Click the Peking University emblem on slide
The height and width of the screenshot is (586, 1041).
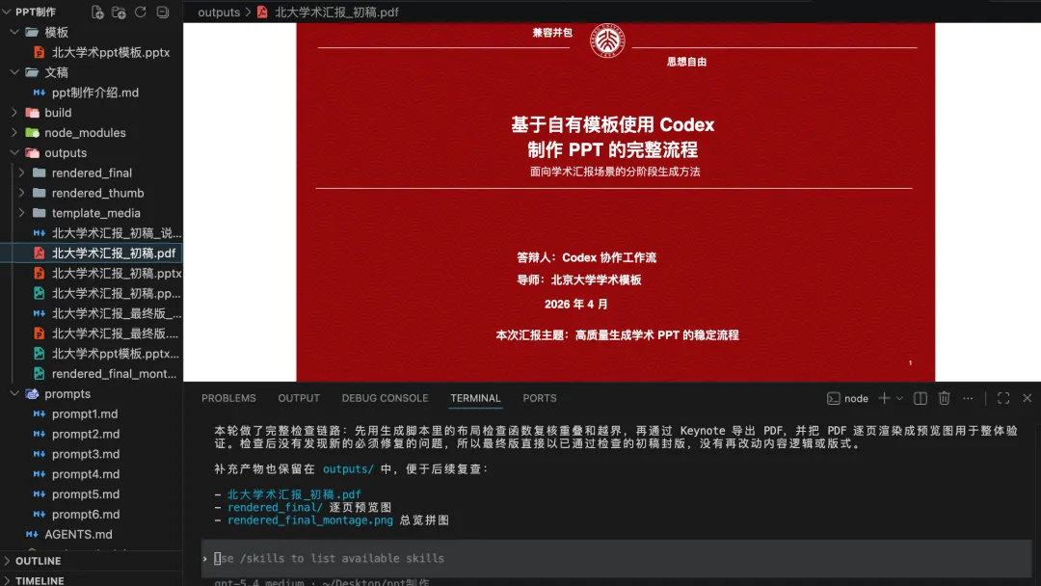click(x=607, y=41)
